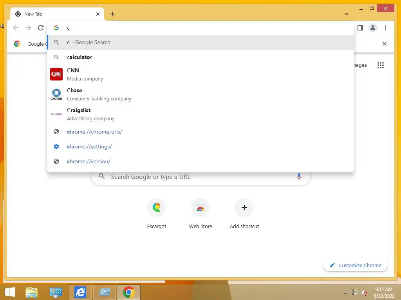Open the chrome://version/ suggestion
The width and height of the screenshot is (401, 300).
(x=201, y=161)
